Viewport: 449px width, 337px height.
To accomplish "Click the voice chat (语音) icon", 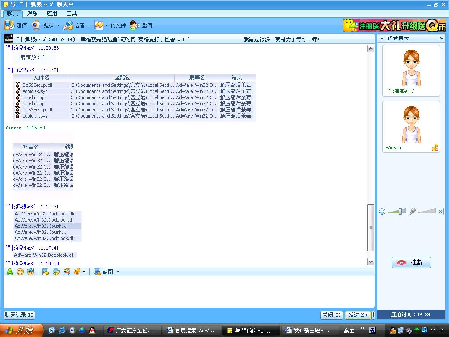I will (68, 25).
